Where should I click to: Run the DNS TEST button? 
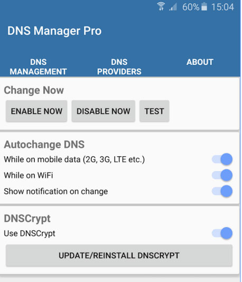[154, 111]
